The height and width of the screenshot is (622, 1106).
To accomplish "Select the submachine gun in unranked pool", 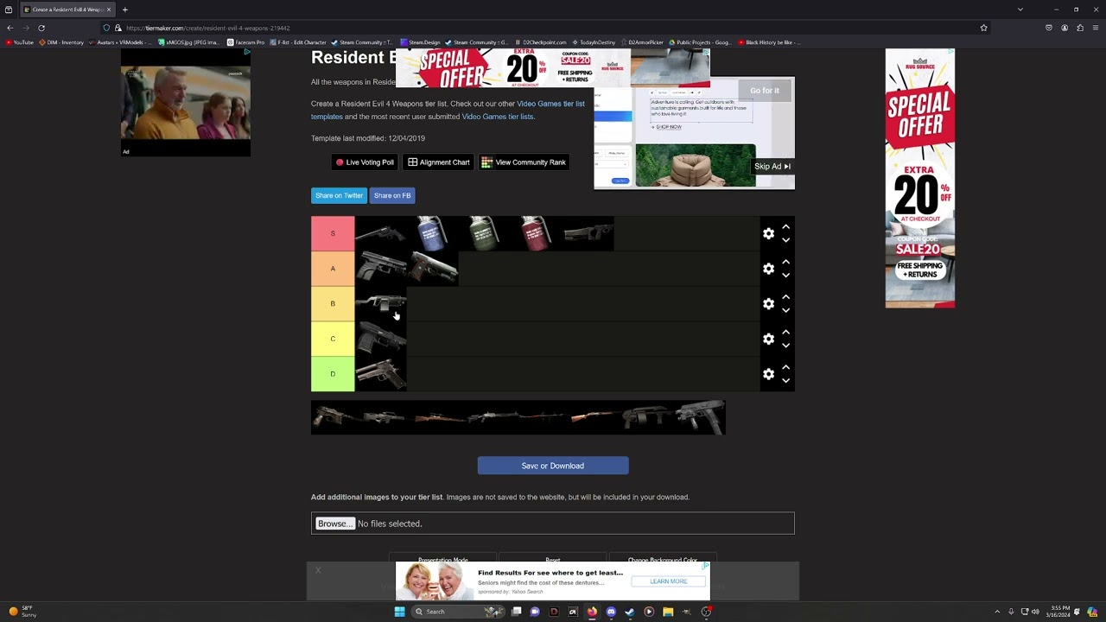I will tap(700, 417).
